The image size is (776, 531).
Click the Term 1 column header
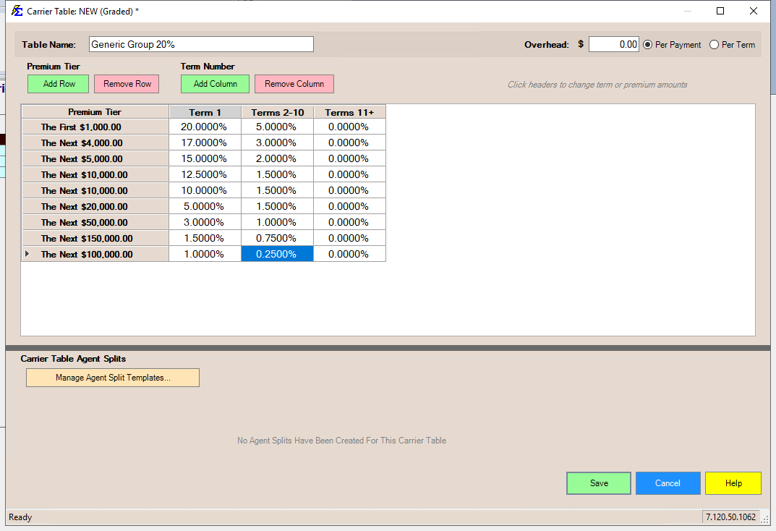click(x=205, y=112)
